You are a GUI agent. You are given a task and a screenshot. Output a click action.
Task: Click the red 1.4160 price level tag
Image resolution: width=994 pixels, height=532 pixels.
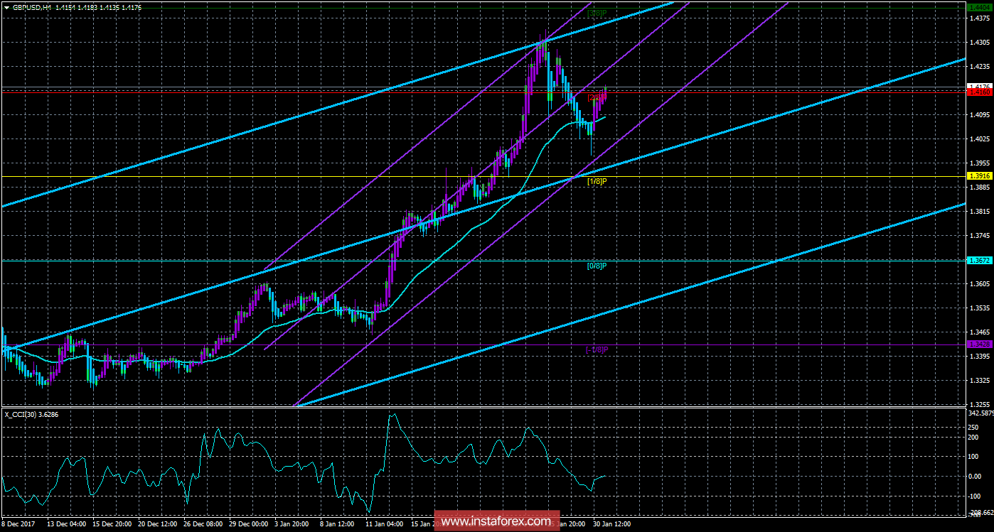pyautogui.click(x=979, y=92)
